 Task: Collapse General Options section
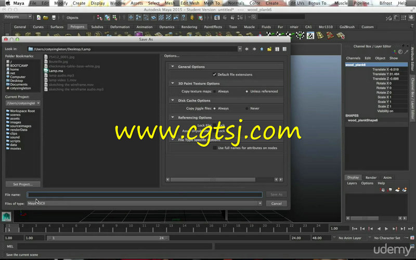pos(173,67)
